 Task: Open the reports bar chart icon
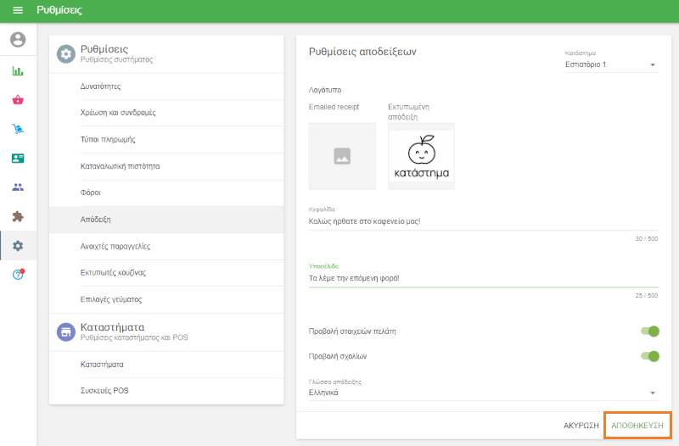[18, 71]
